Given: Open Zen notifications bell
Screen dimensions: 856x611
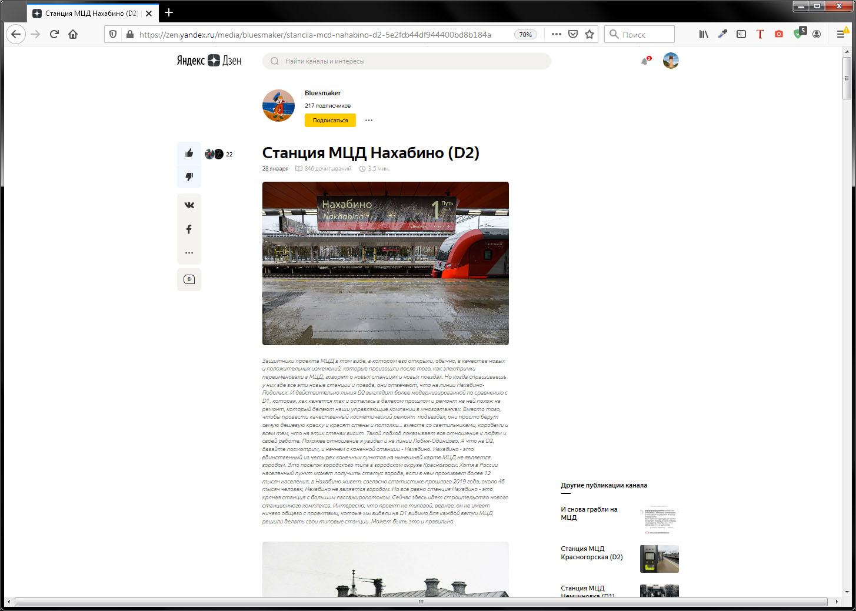Looking at the screenshot, I should coord(645,61).
